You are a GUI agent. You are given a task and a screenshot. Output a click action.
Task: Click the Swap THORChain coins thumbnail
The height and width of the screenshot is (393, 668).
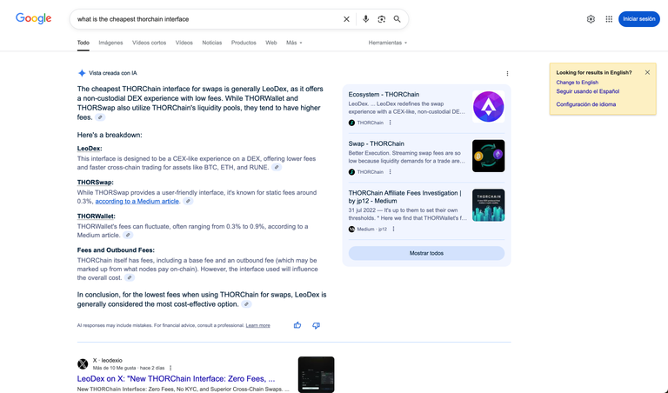[x=488, y=156]
